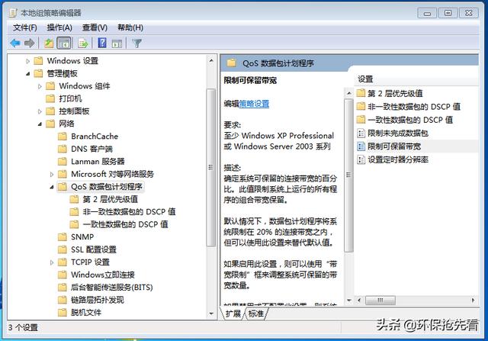Select the TCPIP 设置 folder in tree
488x341 pixels.
[x=90, y=262]
